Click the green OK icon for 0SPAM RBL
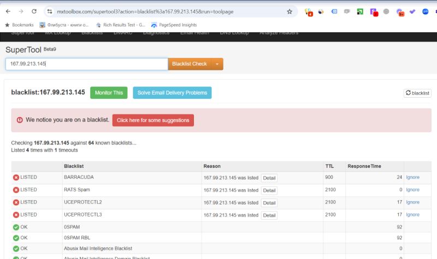Image resolution: width=437 pixels, height=259 pixels. pyautogui.click(x=16, y=238)
